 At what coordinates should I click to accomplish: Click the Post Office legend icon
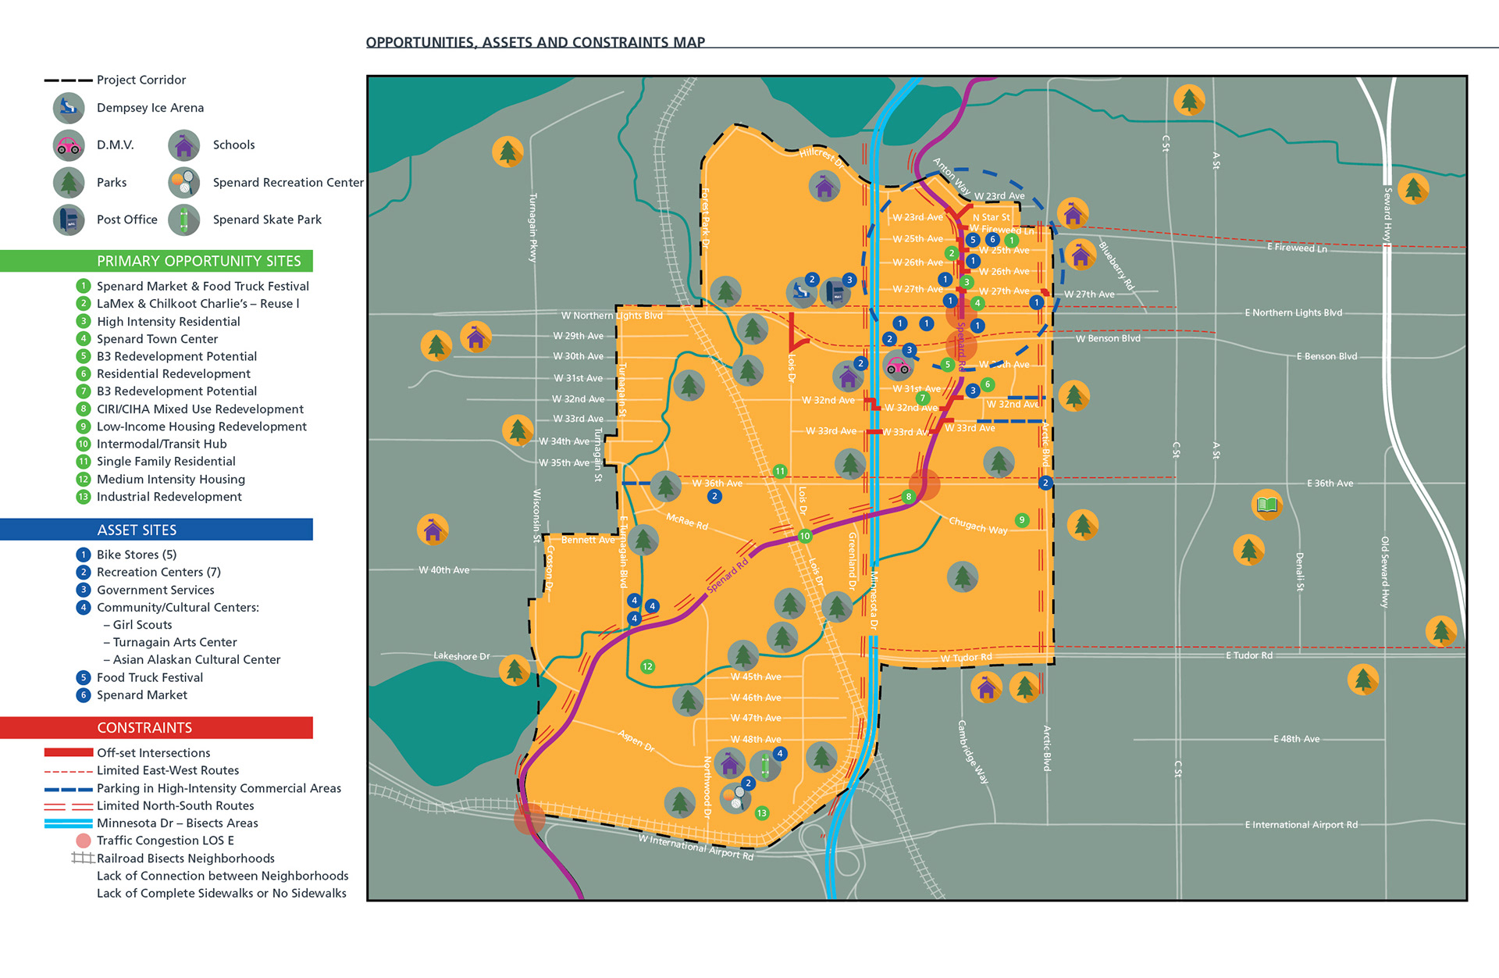[x=69, y=220]
